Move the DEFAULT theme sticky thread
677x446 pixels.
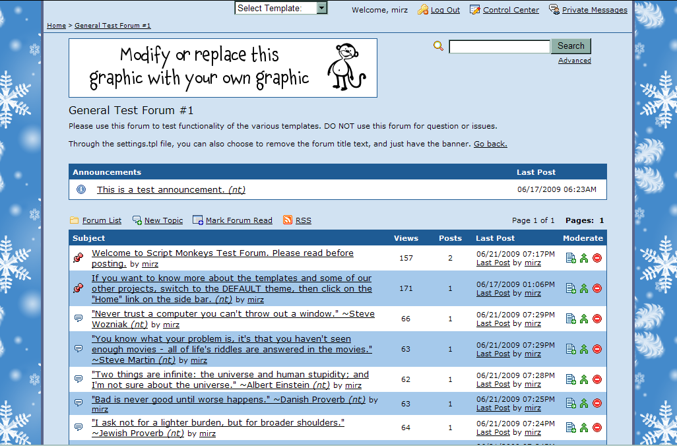pyautogui.click(x=571, y=288)
